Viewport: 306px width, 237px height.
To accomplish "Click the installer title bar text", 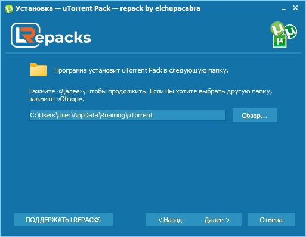I will click(108, 8).
